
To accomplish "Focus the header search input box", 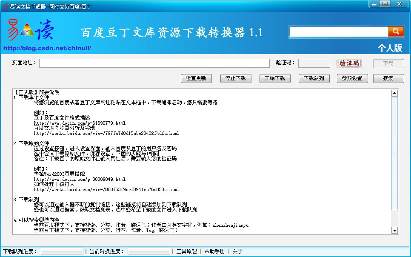I will click(x=339, y=32).
